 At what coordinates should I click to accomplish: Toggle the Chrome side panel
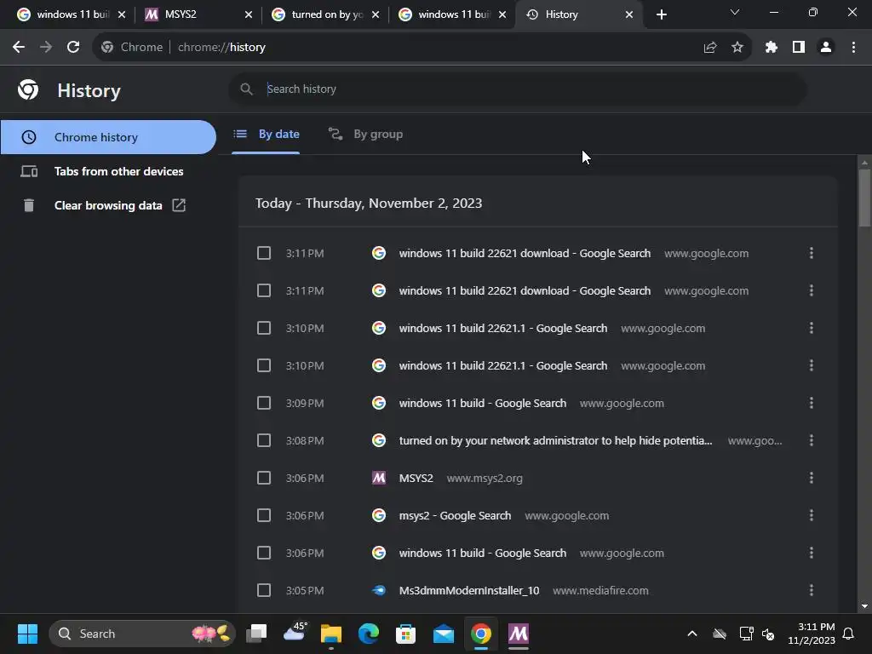click(x=799, y=48)
